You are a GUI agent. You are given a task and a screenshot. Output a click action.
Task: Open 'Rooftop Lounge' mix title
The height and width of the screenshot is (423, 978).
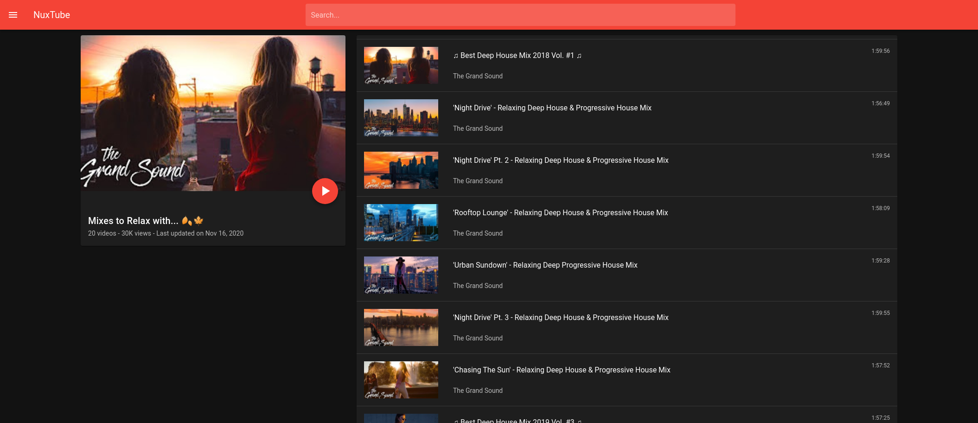[561, 213]
